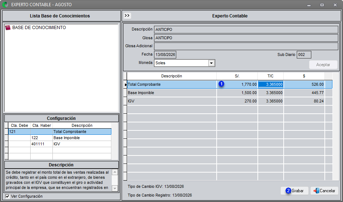The height and width of the screenshot is (202, 343).
Task: Click the Cancelar button
Action: coord(324,191)
